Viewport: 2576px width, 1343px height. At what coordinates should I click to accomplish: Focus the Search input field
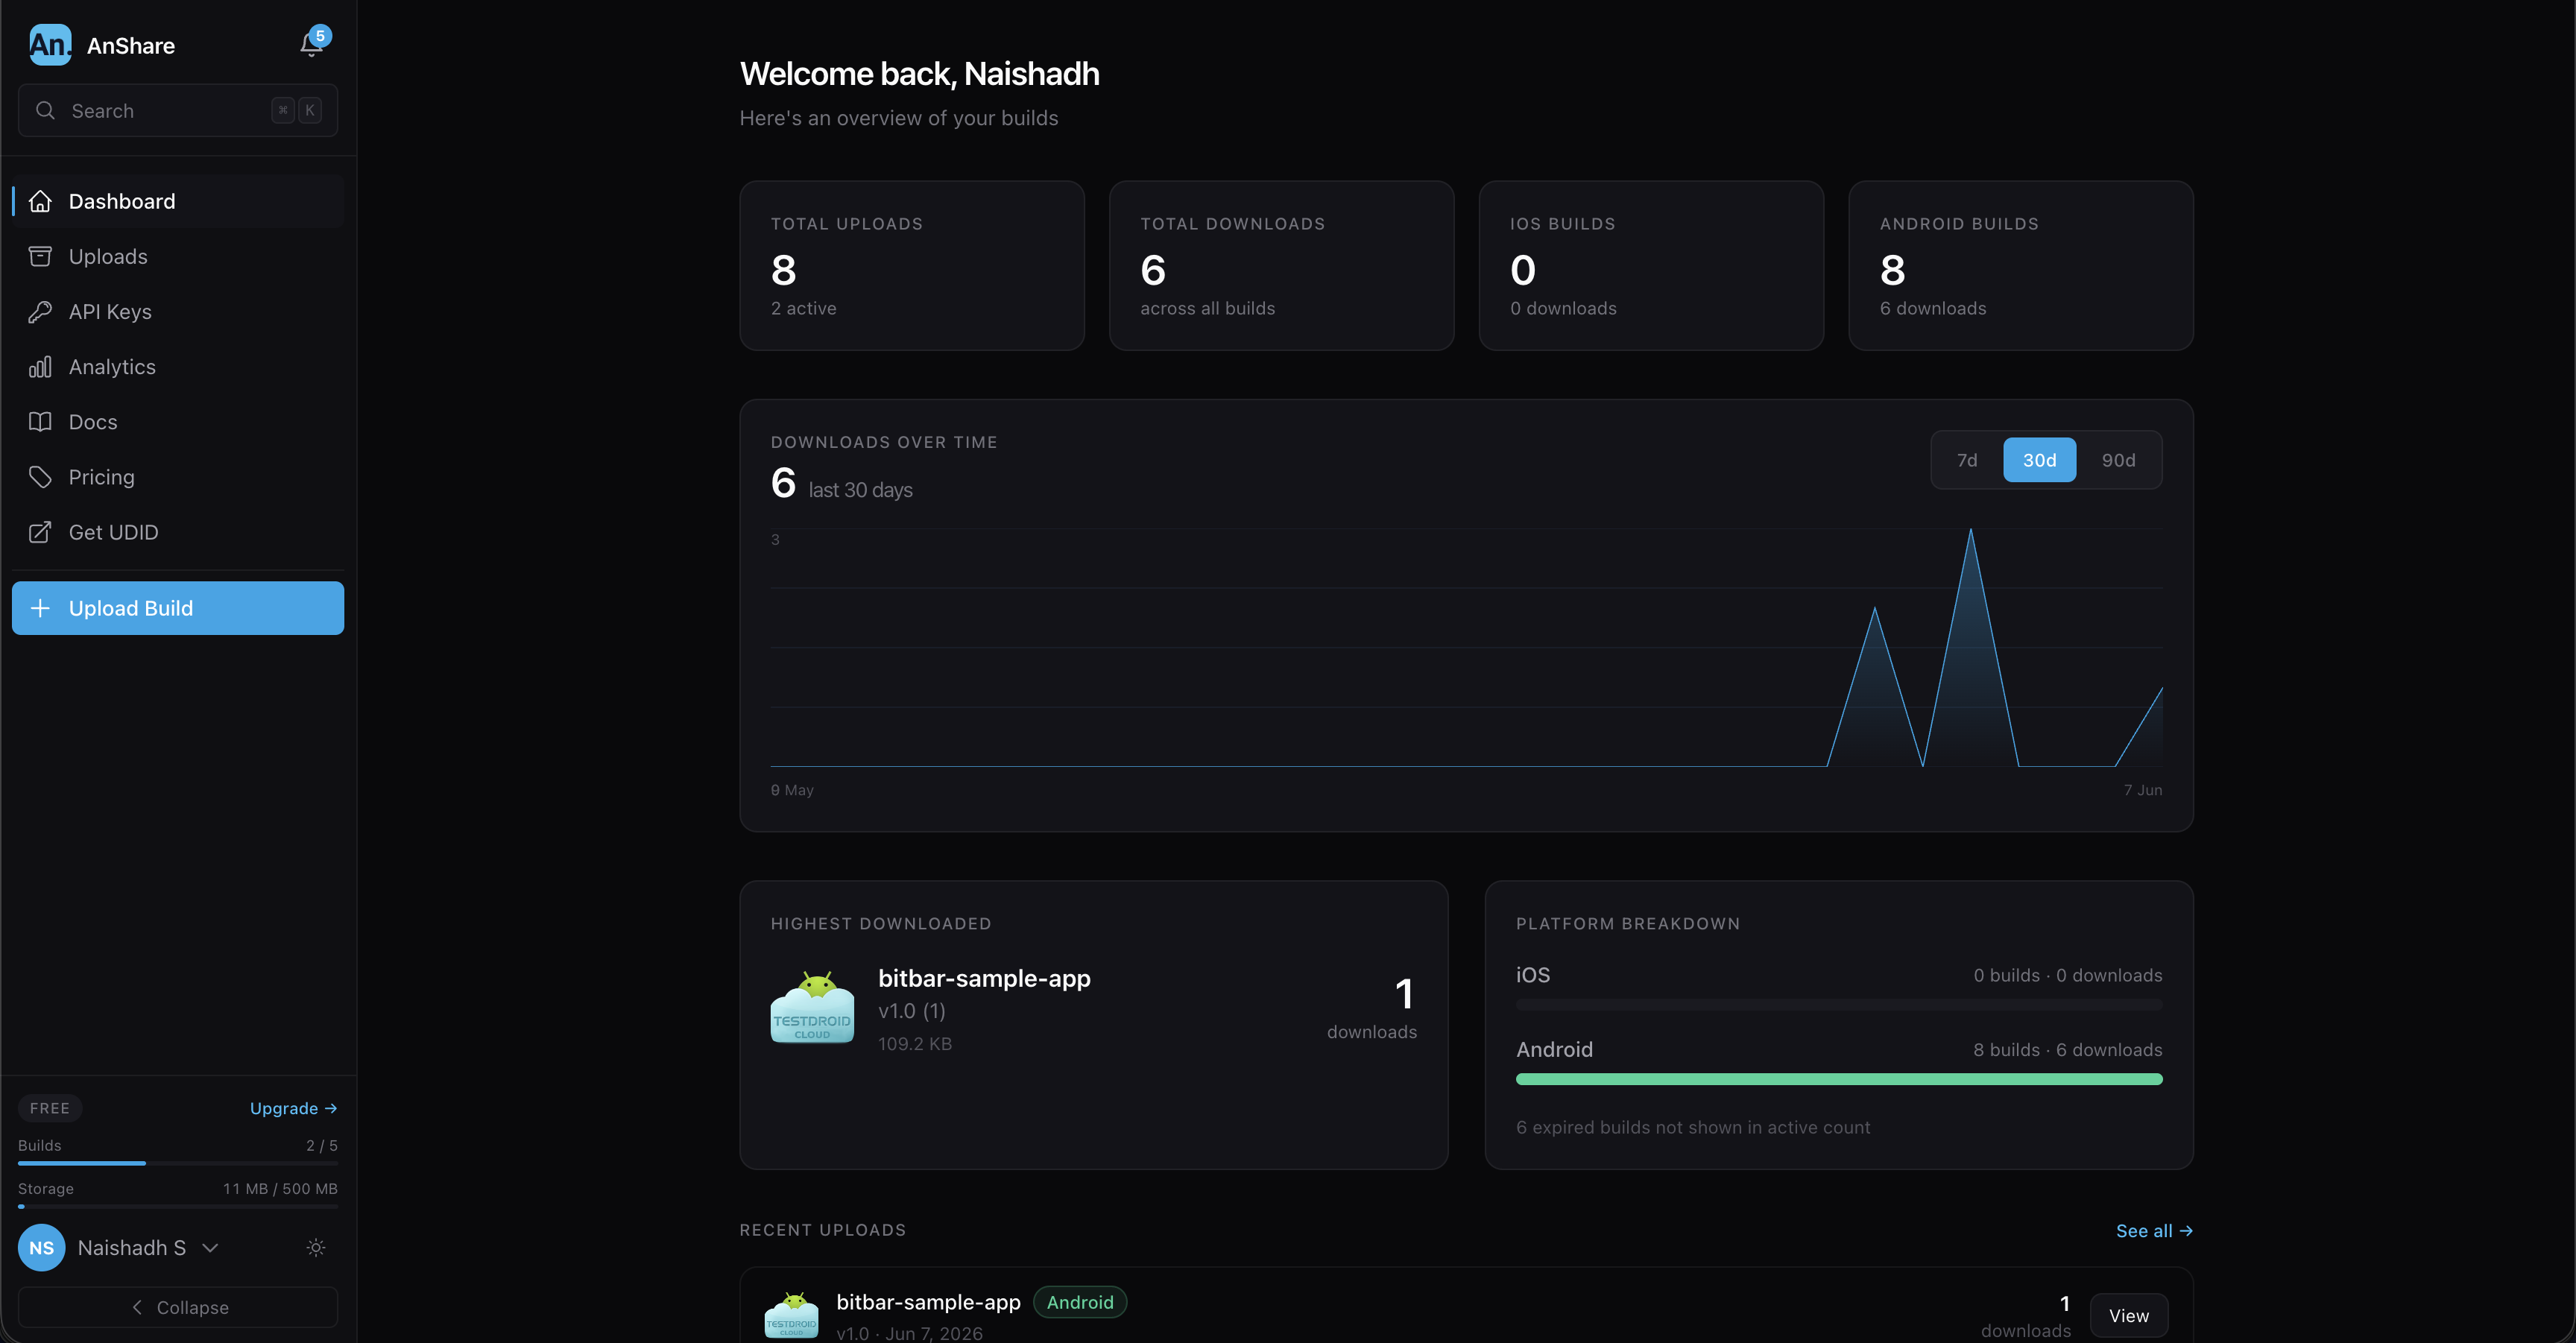click(x=178, y=110)
